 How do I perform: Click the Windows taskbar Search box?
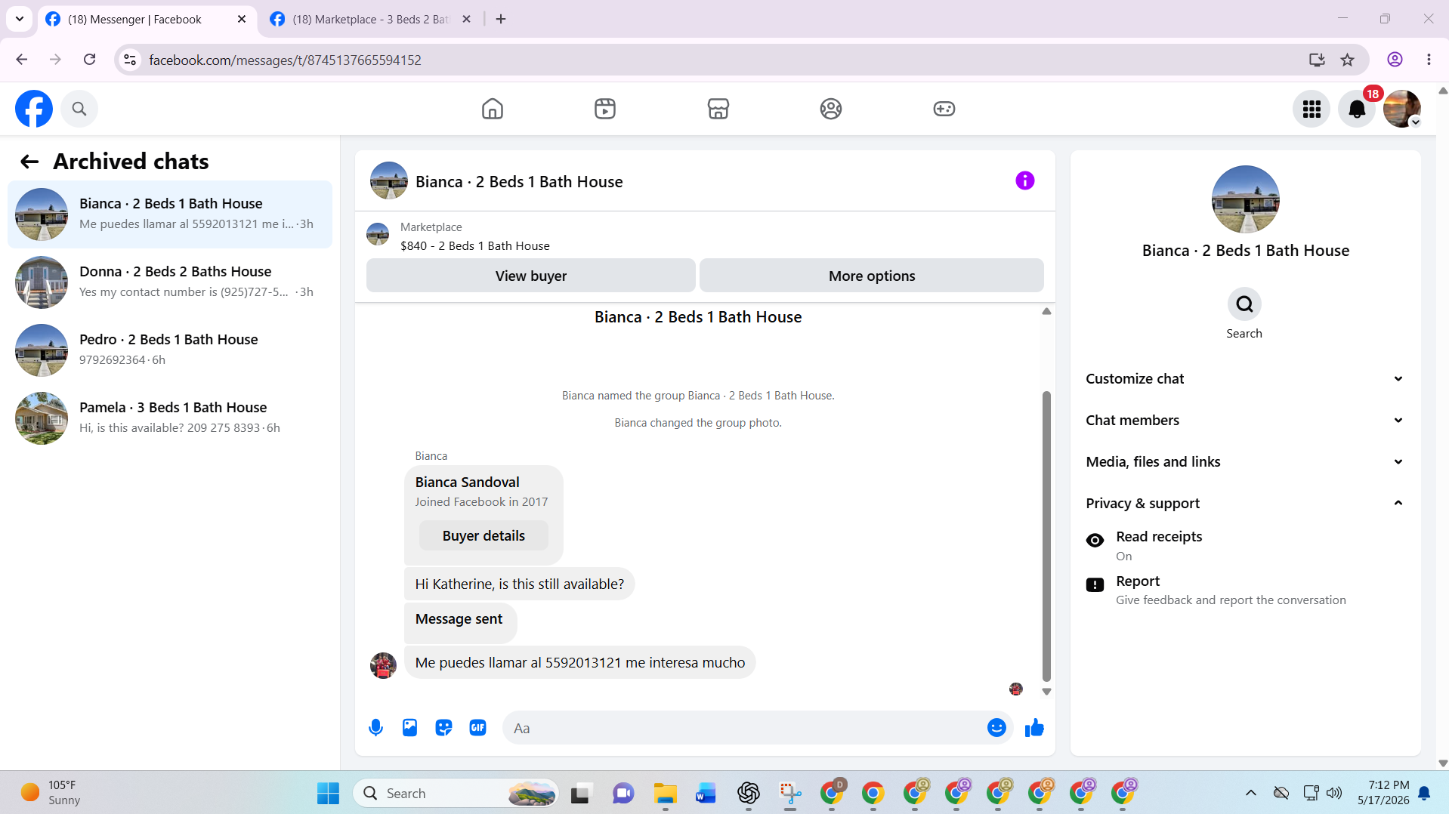456,793
